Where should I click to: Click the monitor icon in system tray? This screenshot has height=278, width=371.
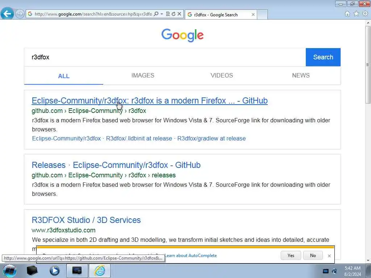326,271
